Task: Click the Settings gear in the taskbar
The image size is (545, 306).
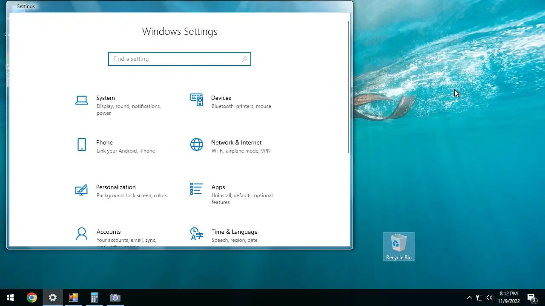Action: tap(52, 297)
